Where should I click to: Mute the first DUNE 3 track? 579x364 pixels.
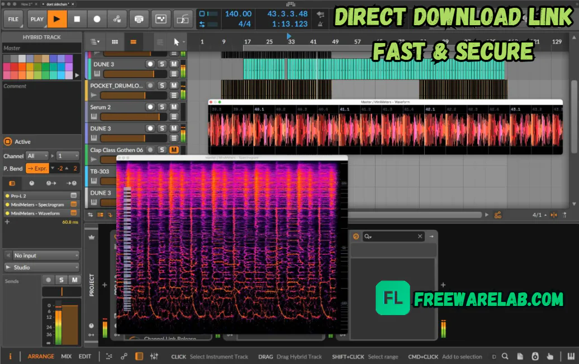tap(174, 64)
